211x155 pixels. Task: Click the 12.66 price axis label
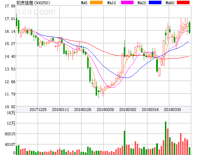point(10,82)
